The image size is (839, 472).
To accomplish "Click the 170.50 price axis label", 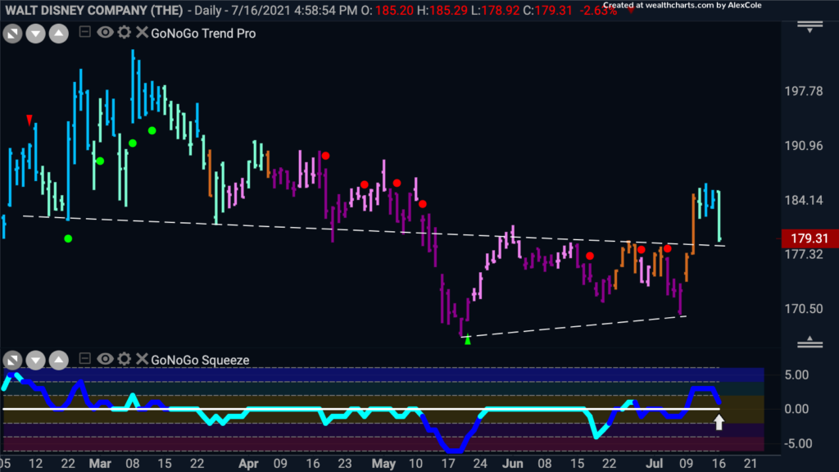I will (804, 309).
